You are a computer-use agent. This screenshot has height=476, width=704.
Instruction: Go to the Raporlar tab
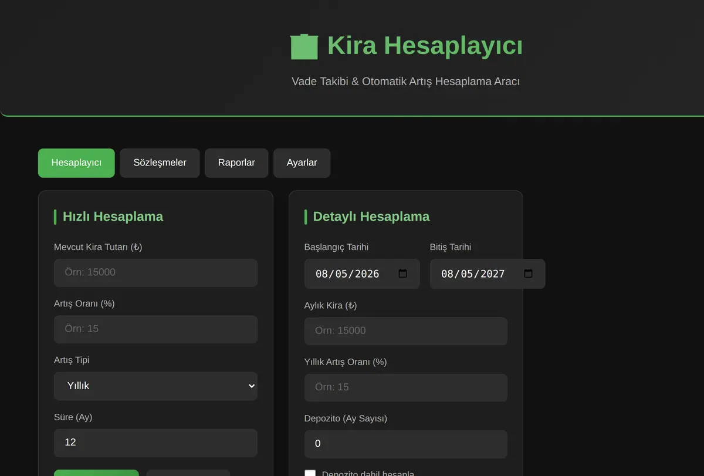(x=236, y=163)
